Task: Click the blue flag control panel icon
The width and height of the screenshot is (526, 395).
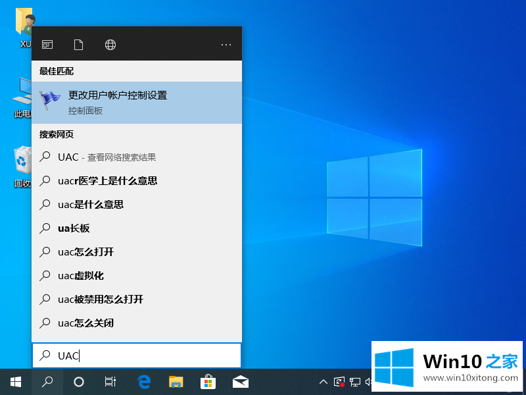Action: (50, 100)
